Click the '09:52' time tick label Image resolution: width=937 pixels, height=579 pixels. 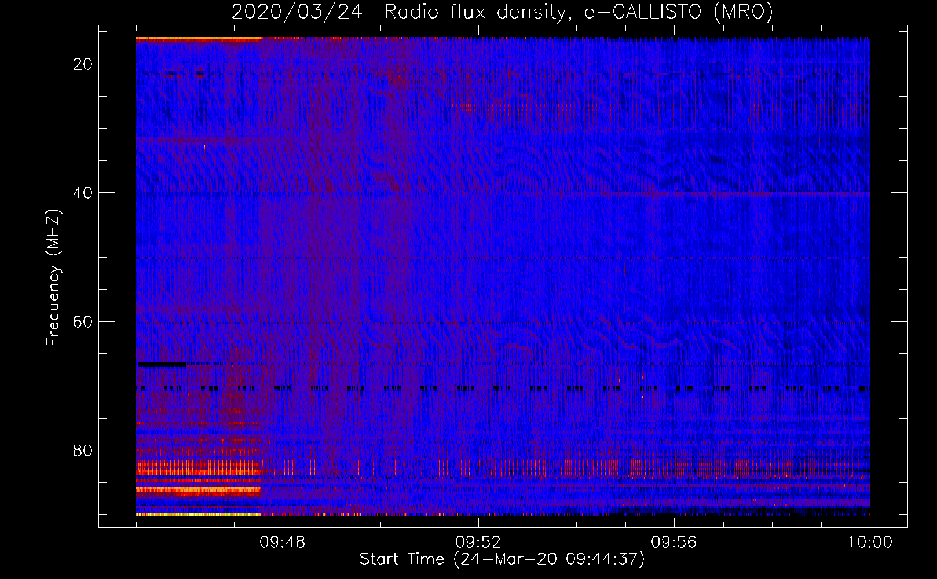(x=478, y=543)
